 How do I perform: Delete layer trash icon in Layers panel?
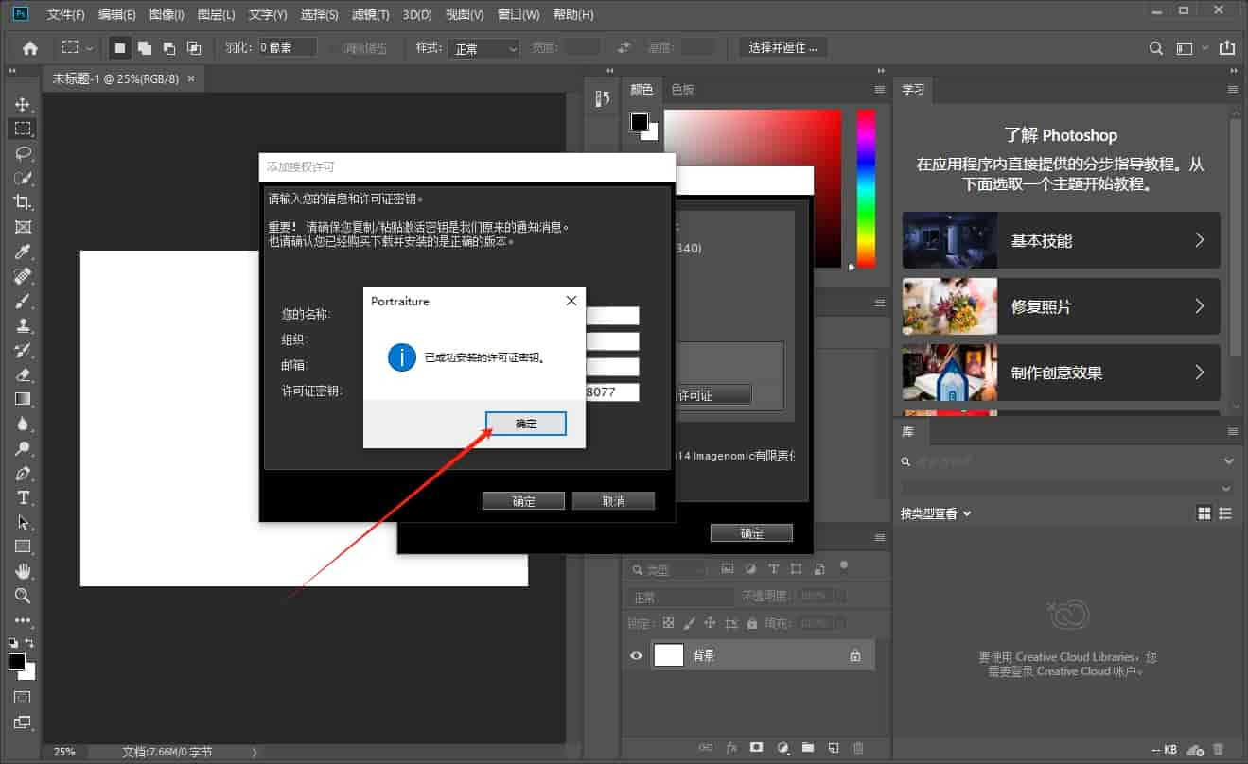858,747
